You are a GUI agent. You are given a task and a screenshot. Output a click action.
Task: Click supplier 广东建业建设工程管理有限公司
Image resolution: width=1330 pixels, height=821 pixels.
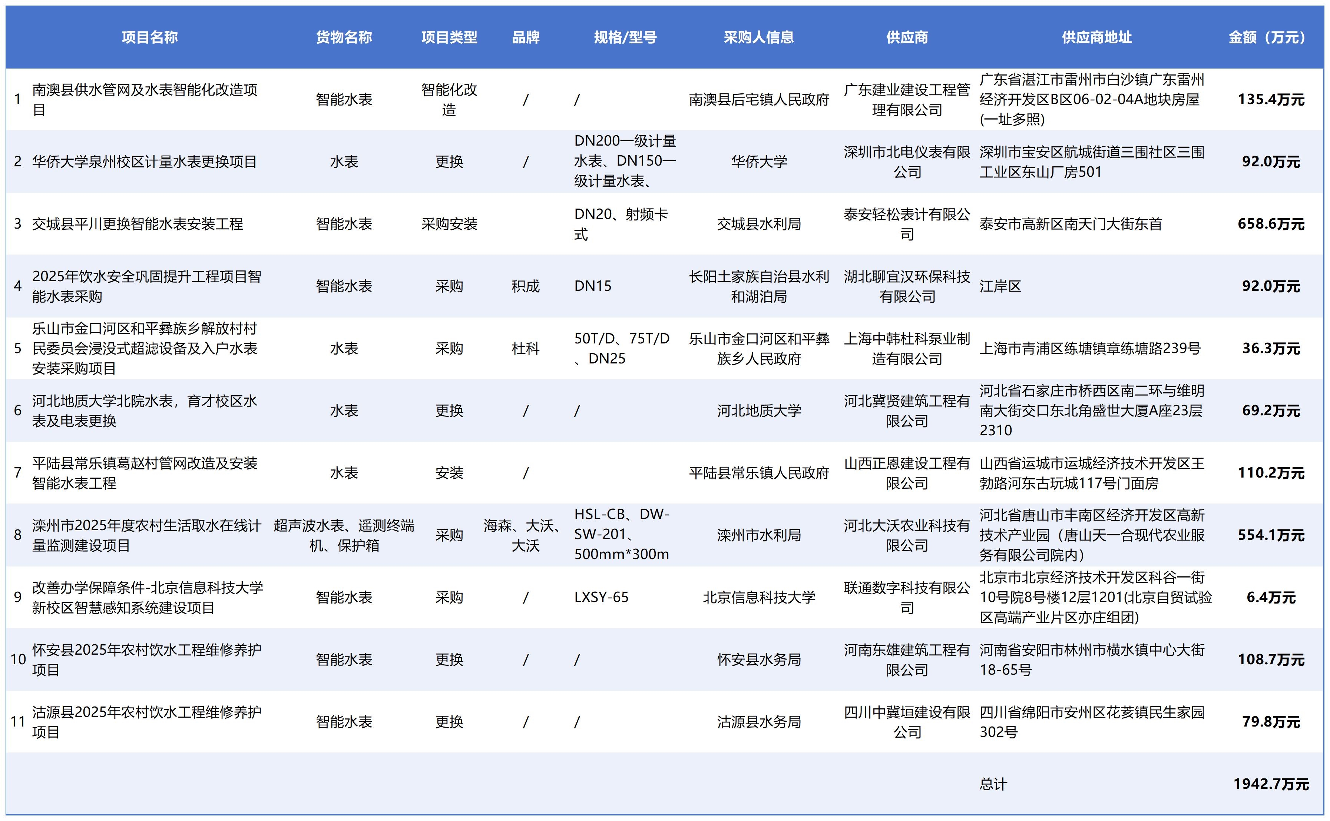[907, 99]
